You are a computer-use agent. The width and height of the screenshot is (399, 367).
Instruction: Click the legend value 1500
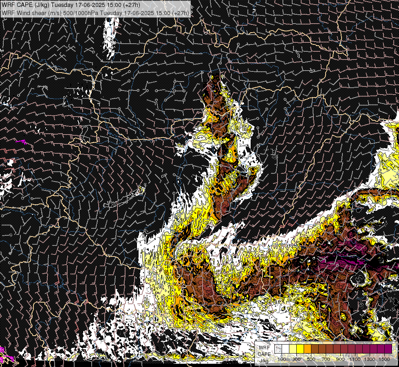pyautogui.click(x=384, y=359)
